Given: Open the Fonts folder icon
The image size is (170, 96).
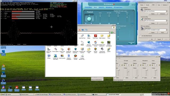Looking at the screenshot, I should [x=109, y=36].
